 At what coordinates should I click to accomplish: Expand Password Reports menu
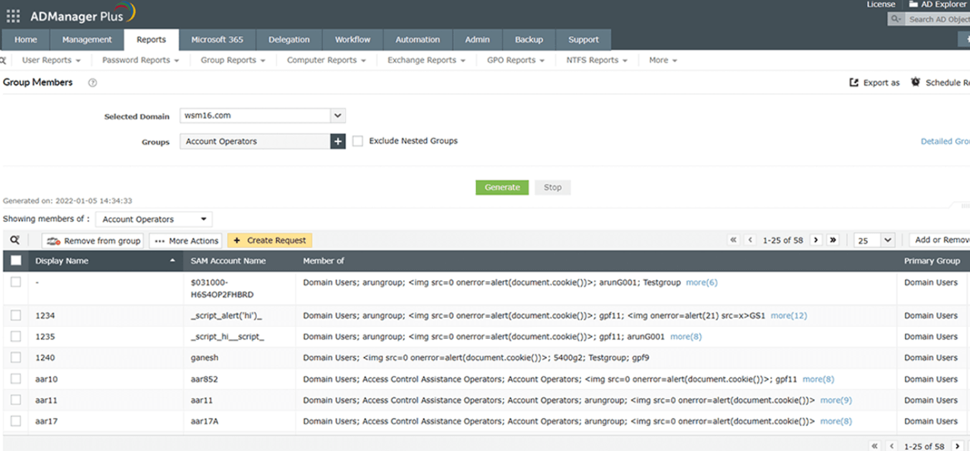pyautogui.click(x=140, y=60)
